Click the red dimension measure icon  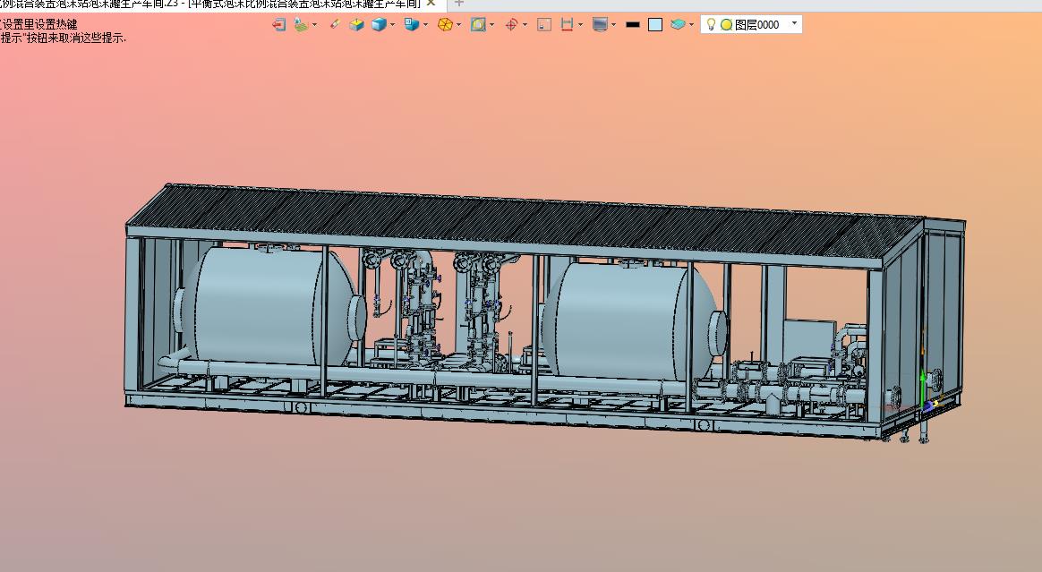click(x=567, y=24)
